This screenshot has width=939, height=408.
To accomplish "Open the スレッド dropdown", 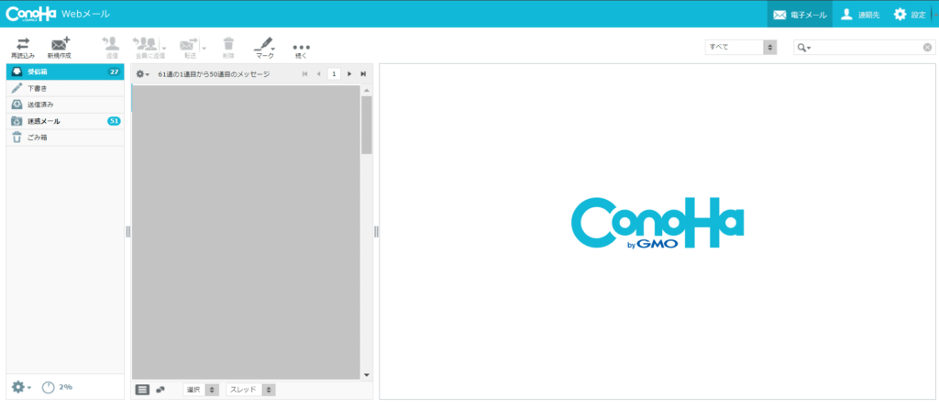I will 251,390.
